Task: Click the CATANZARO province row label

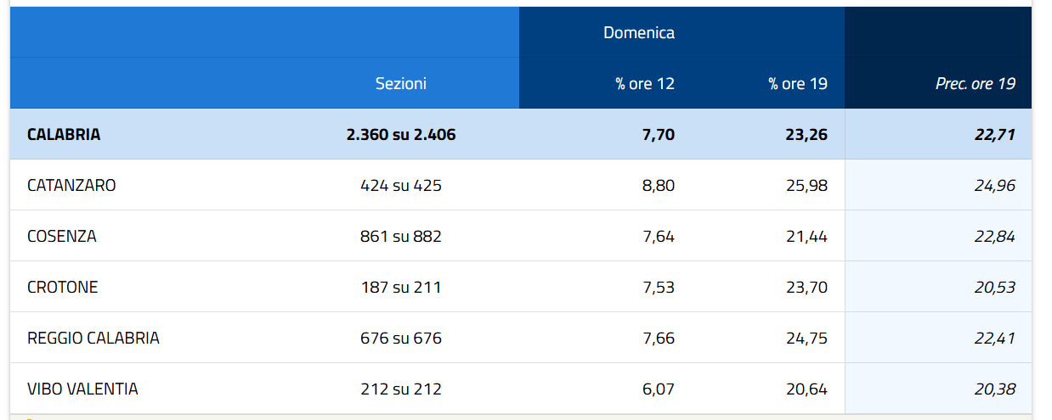Action: pos(71,185)
